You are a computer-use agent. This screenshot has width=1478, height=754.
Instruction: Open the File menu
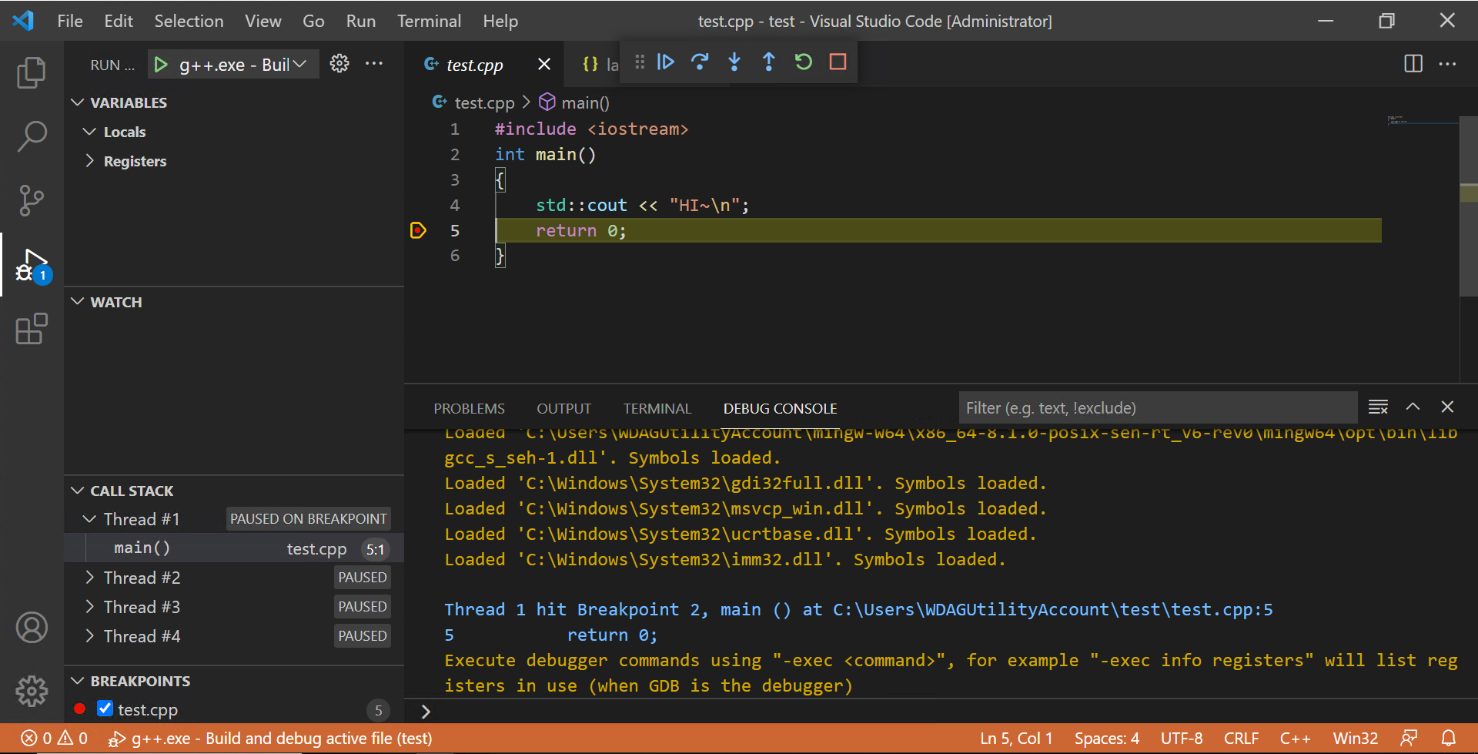(69, 21)
